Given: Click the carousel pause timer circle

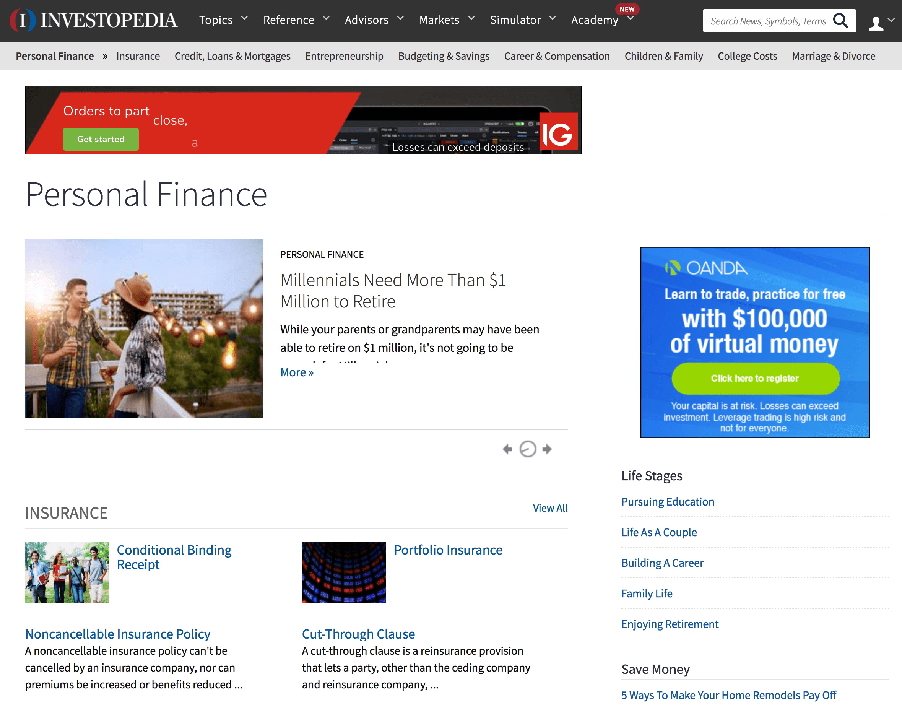Looking at the screenshot, I should coord(528,449).
